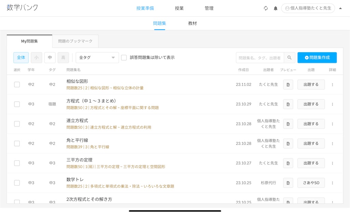Open details menu for 三平方の定理 row

tap(332, 163)
